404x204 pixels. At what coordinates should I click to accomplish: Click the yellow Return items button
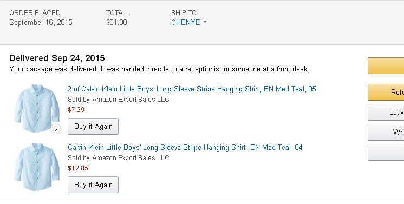pyautogui.click(x=386, y=92)
